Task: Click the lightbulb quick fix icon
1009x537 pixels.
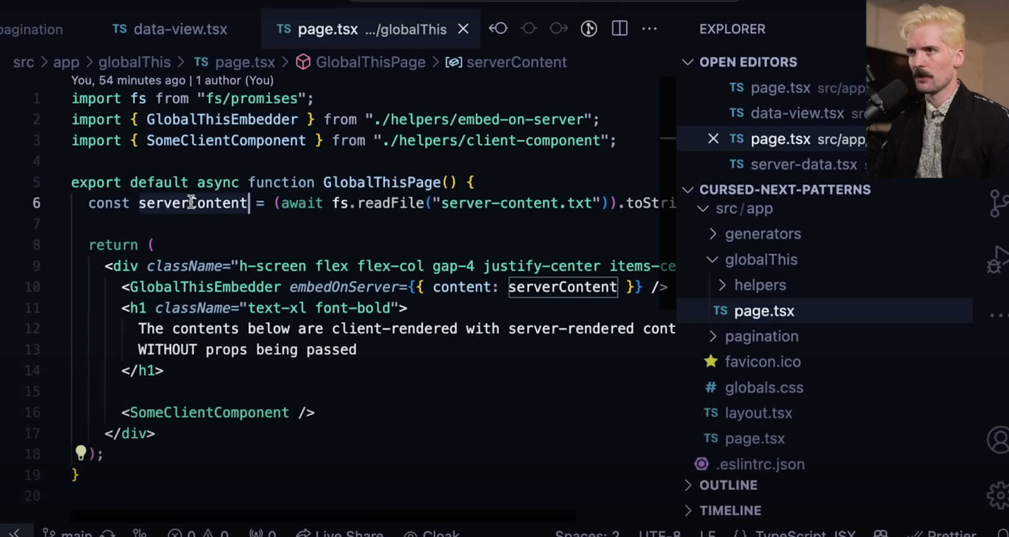Action: tap(81, 452)
